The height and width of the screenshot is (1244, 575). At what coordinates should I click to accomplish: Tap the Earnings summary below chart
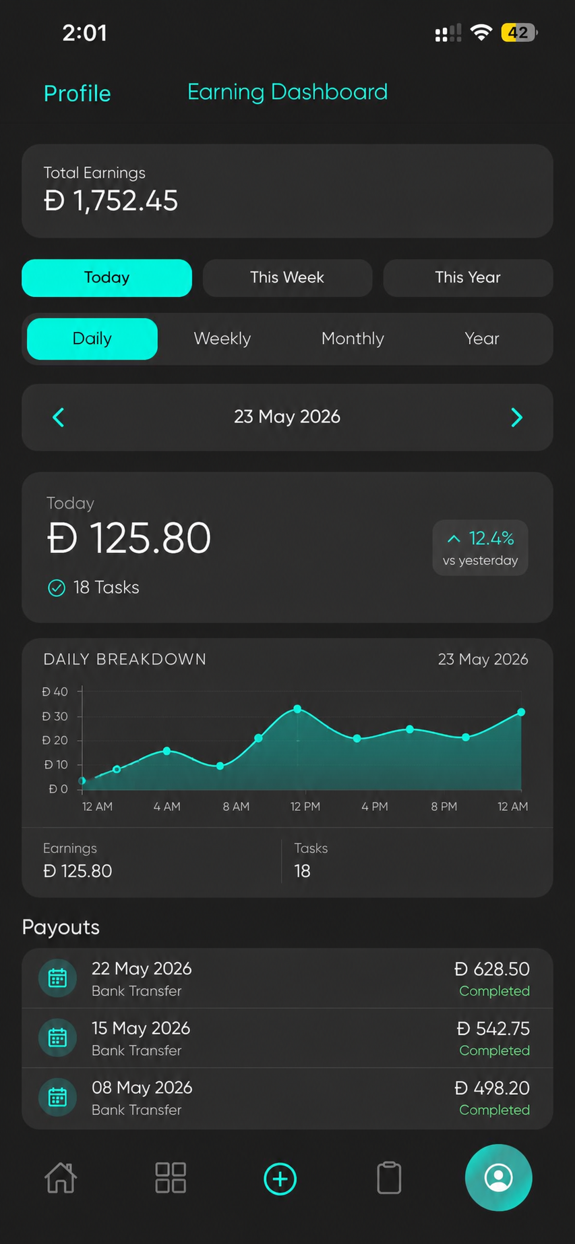pos(78,861)
